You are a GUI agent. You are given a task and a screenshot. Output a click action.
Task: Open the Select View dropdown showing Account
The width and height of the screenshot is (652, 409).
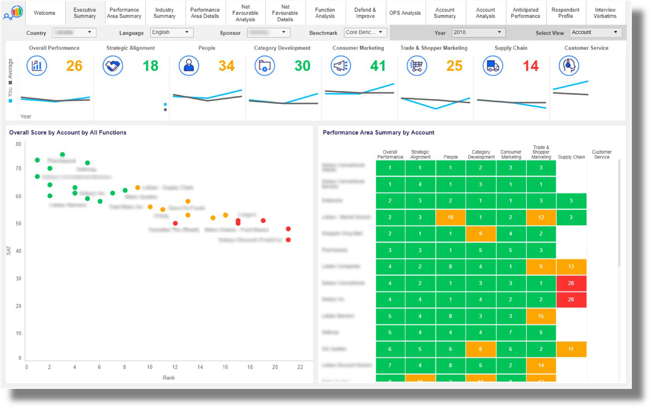(595, 33)
